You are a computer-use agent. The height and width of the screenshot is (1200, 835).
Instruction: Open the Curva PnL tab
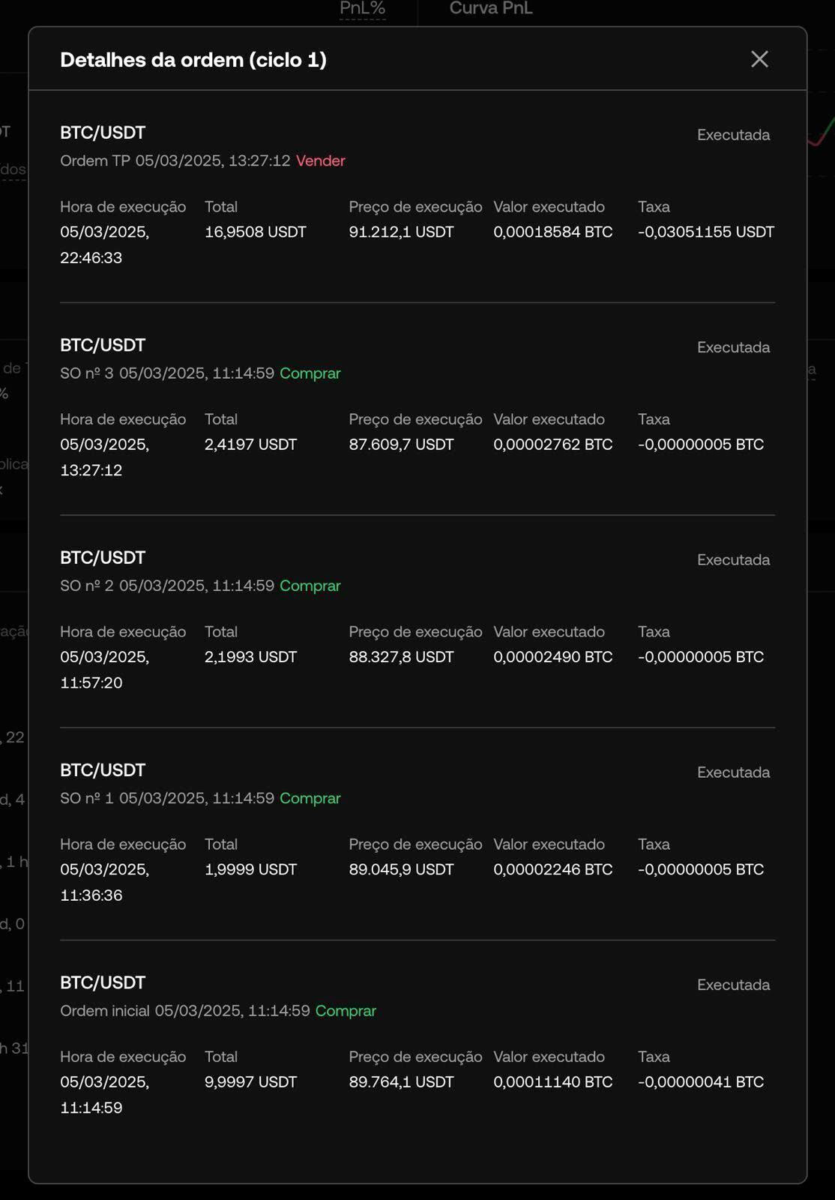coord(491,8)
